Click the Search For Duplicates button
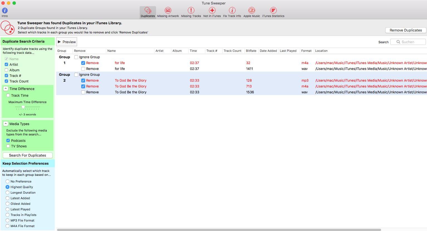This screenshot has height=231, width=427. [28, 155]
